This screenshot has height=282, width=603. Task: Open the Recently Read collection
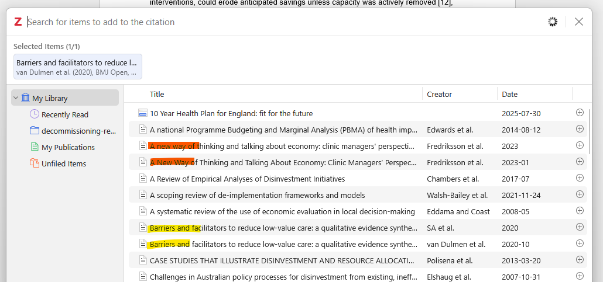pyautogui.click(x=65, y=114)
